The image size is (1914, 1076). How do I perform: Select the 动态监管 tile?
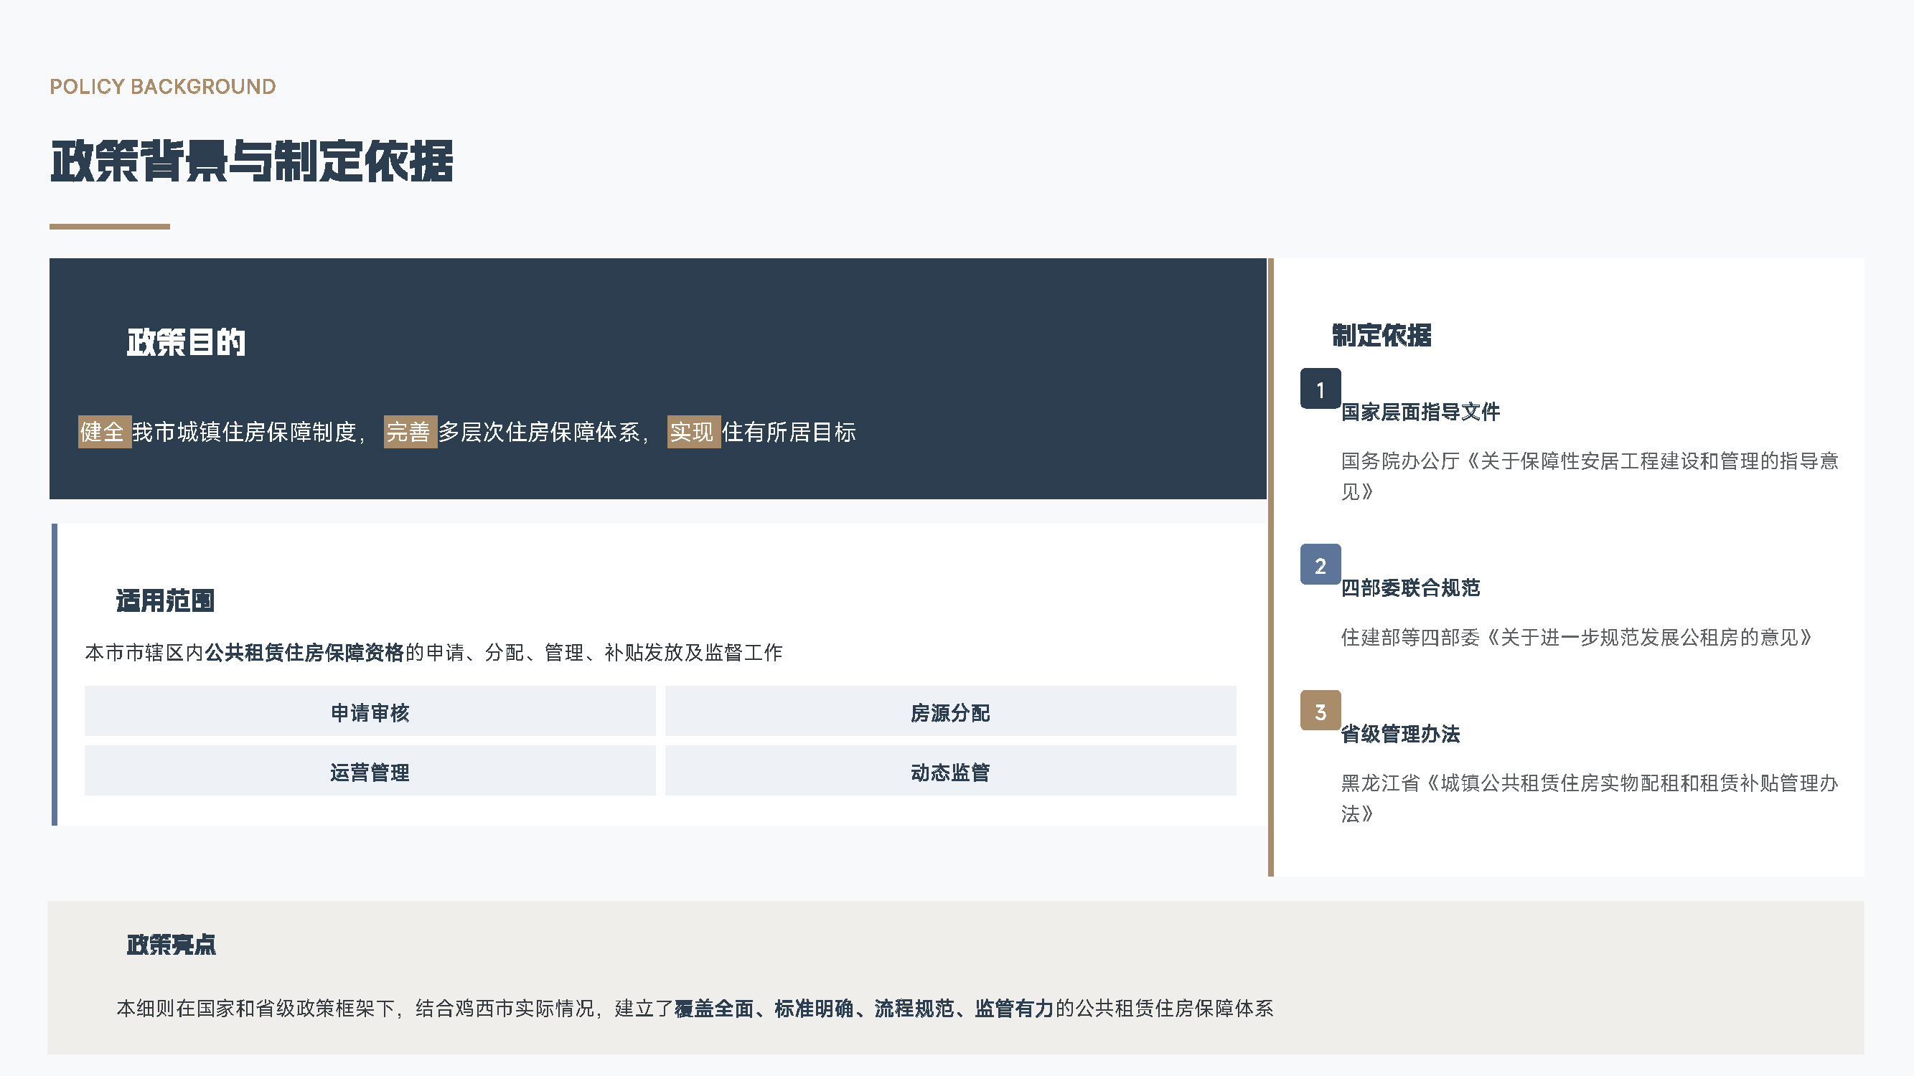pos(949,771)
